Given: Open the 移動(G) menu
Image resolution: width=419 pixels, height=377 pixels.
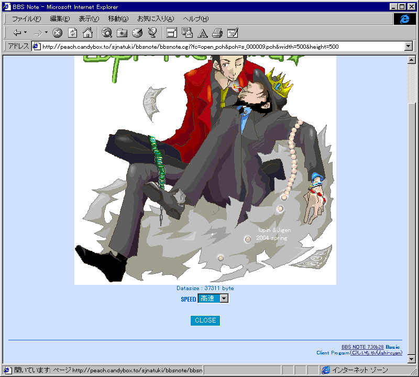Looking at the screenshot, I should tap(118, 19).
